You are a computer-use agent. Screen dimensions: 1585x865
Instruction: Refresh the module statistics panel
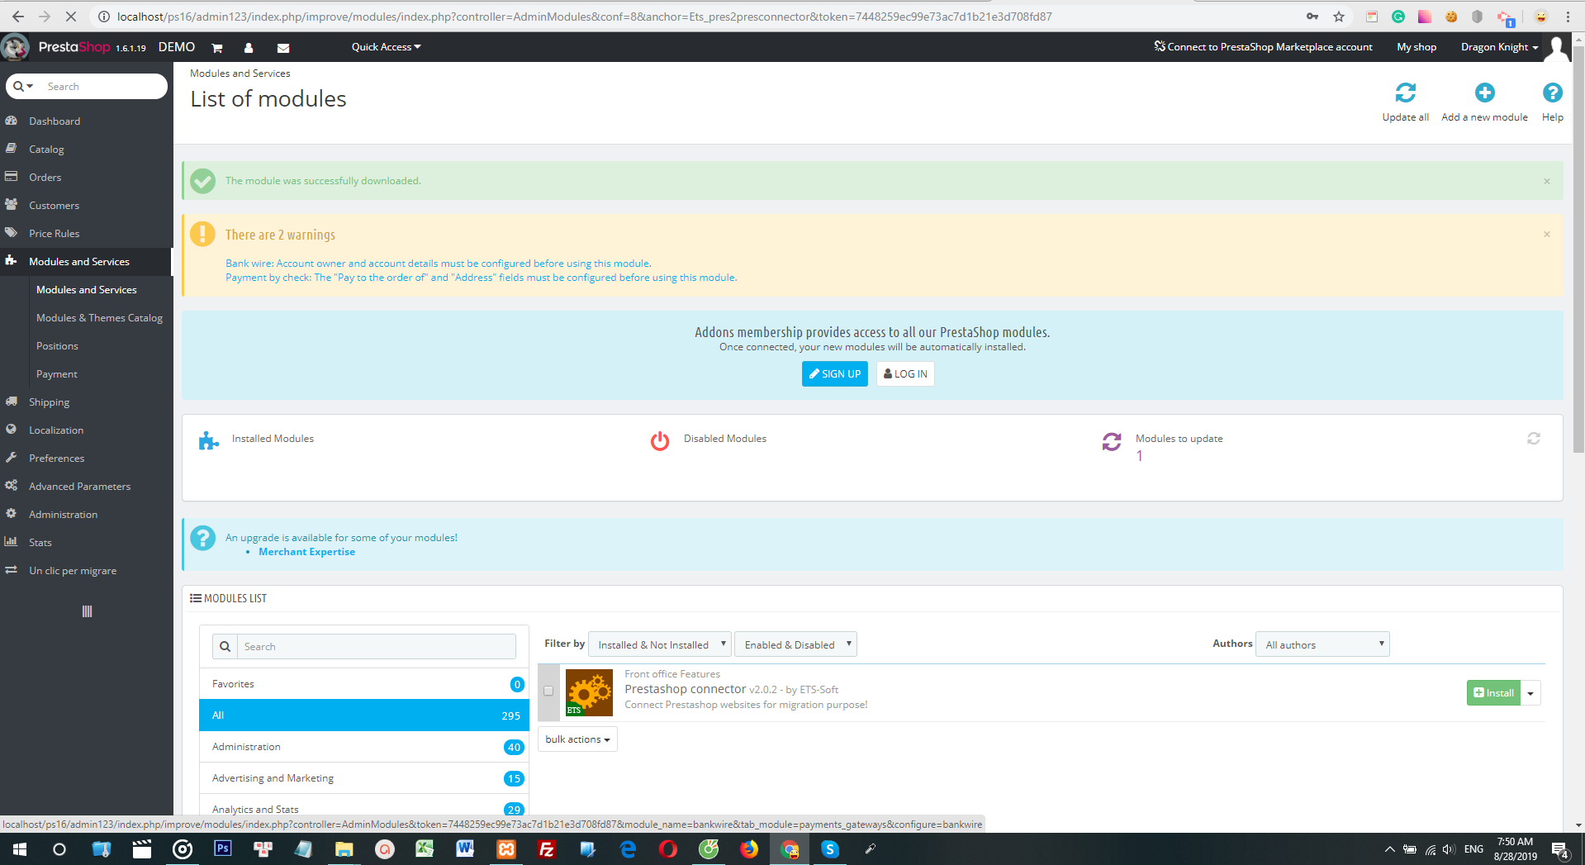pos(1534,439)
